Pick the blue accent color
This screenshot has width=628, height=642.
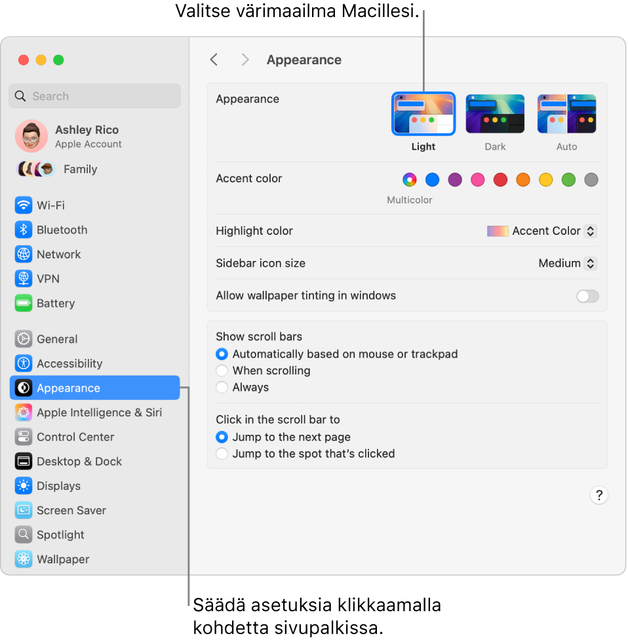pyautogui.click(x=432, y=180)
